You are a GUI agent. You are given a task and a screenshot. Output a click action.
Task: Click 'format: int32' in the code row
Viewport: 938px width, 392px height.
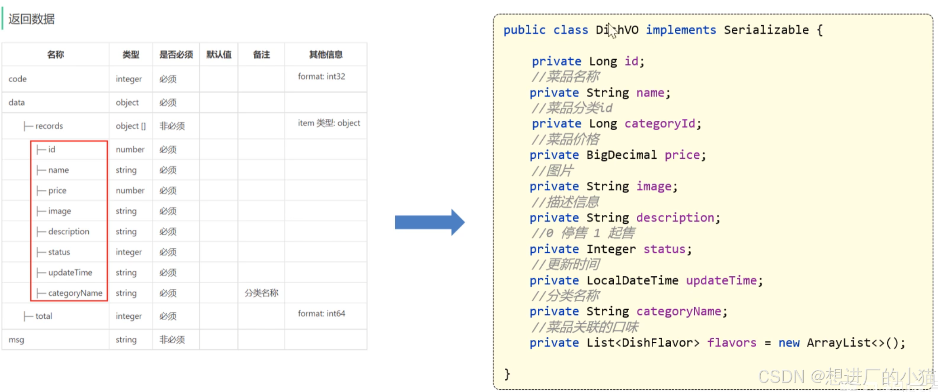coord(322,76)
